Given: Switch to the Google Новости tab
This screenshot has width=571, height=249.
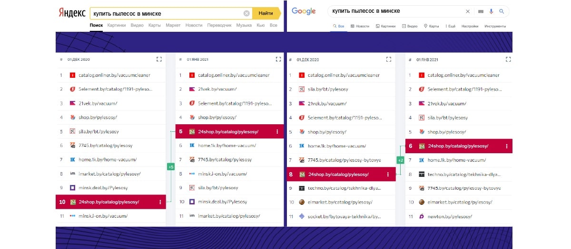Looking at the screenshot, I should 360,26.
